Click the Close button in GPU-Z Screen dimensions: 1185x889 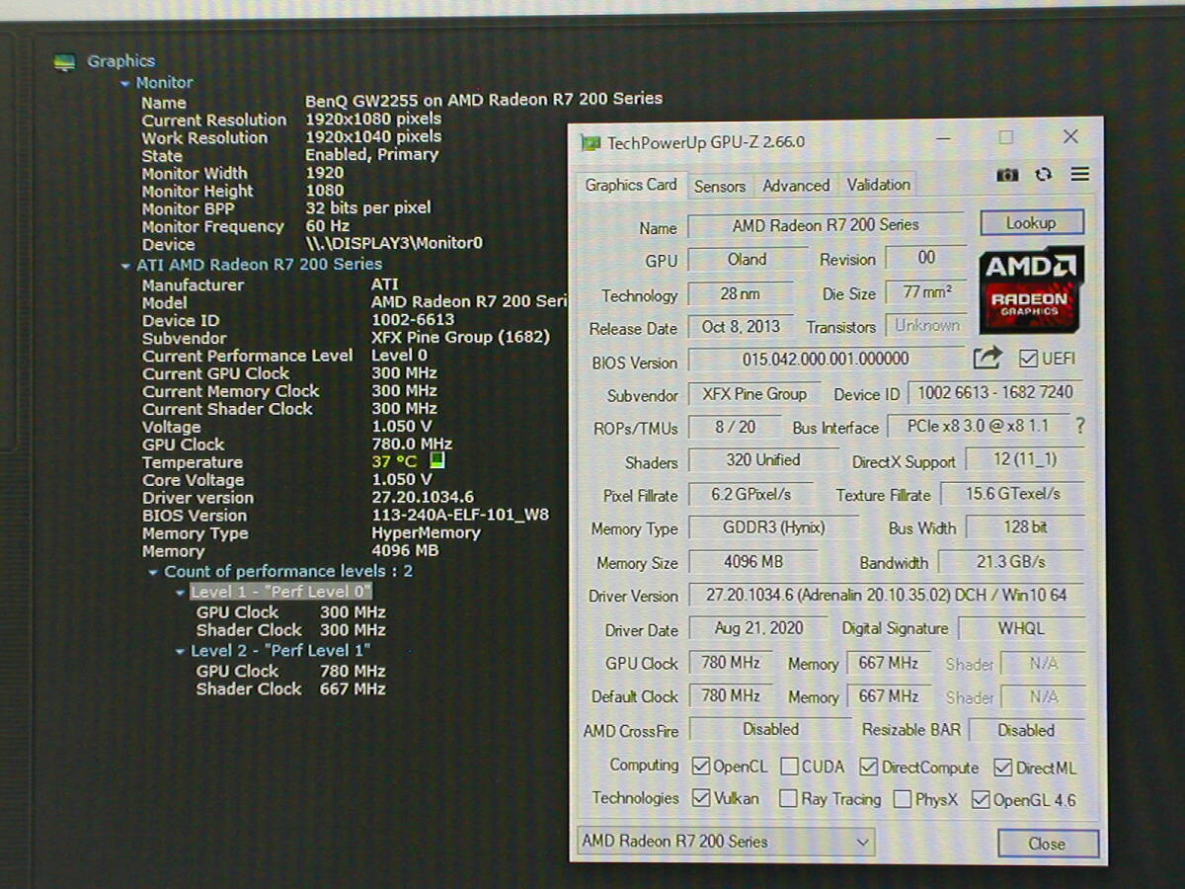[x=1047, y=844]
